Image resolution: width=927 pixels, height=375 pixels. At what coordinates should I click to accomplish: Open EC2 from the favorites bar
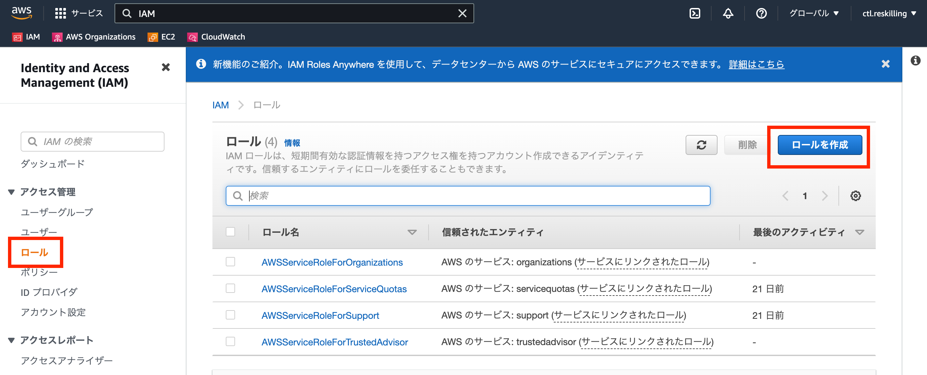(161, 37)
